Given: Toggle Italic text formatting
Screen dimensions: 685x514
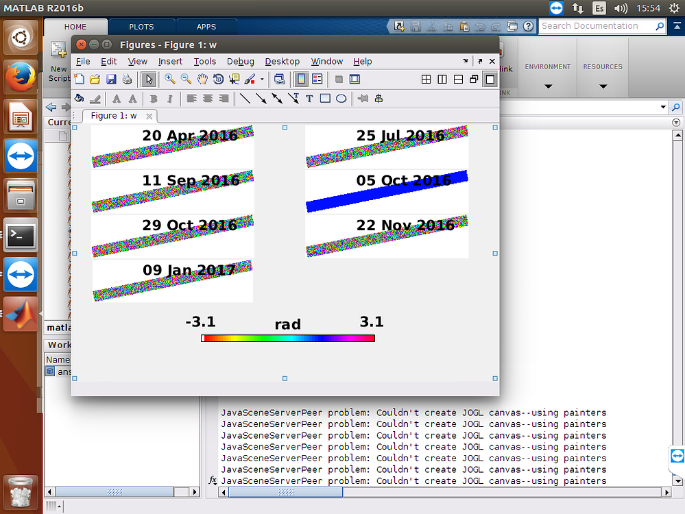Looking at the screenshot, I should 169,99.
